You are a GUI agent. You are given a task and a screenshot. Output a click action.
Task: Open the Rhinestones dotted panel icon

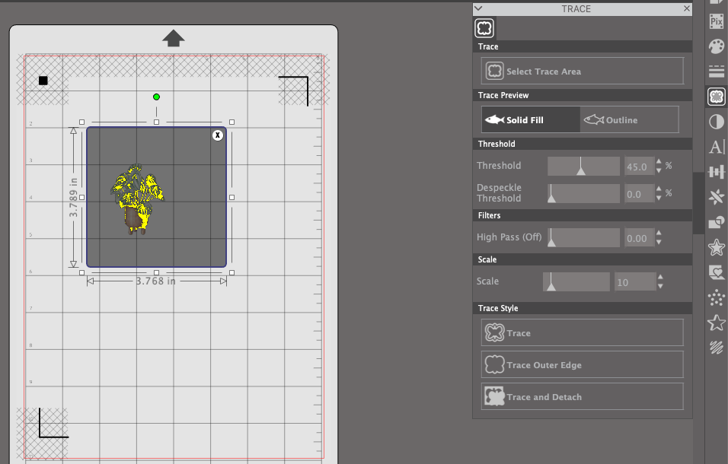[717, 297]
